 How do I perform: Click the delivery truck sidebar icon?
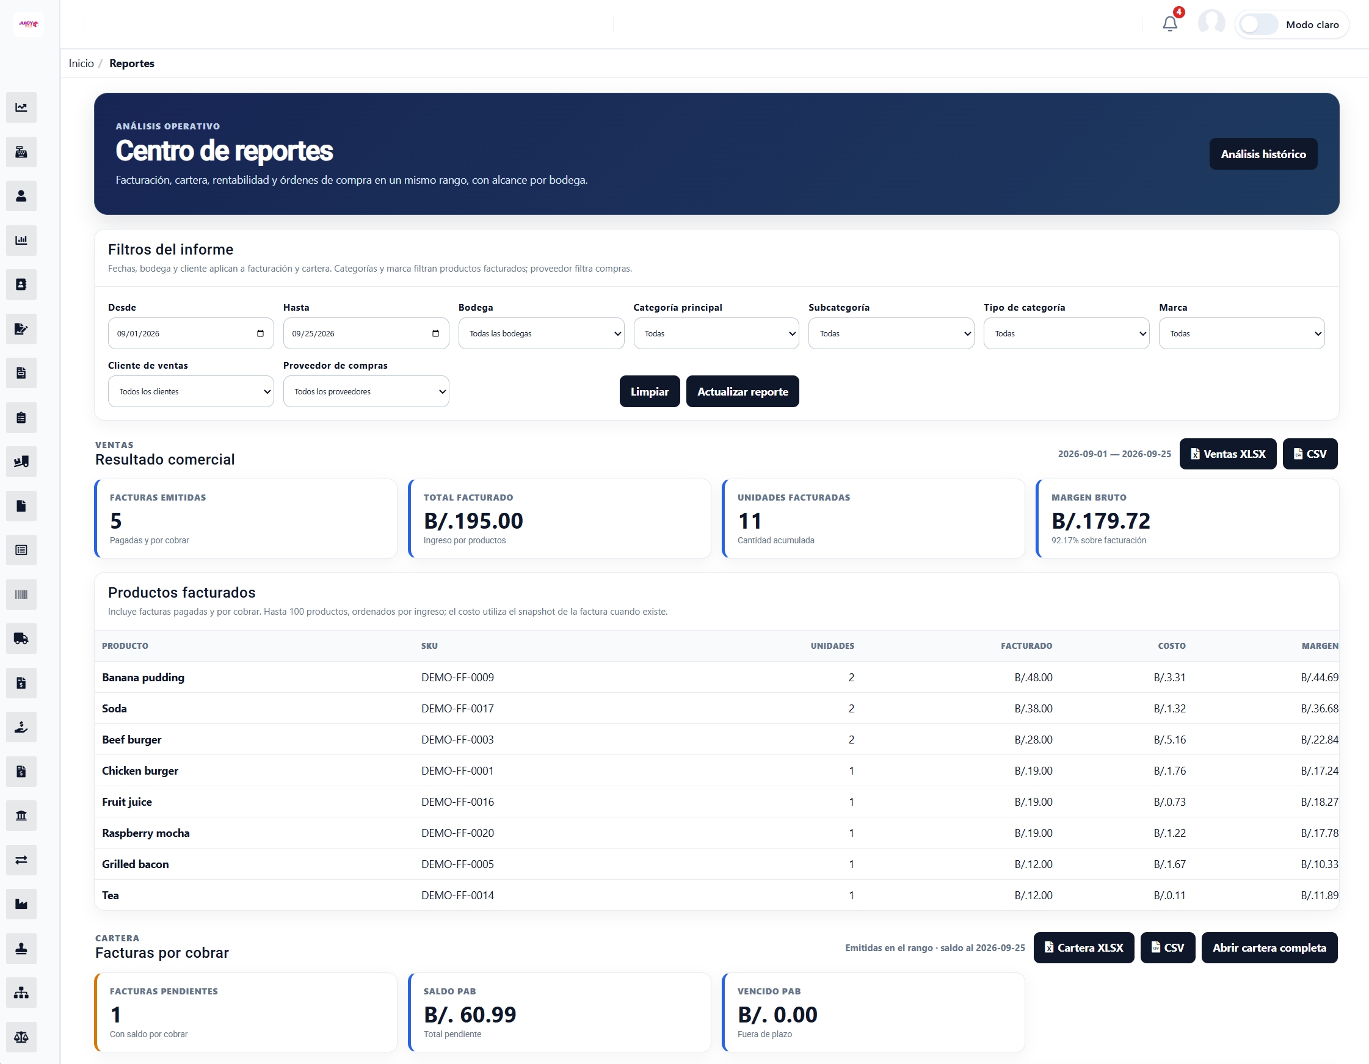coord(21,639)
